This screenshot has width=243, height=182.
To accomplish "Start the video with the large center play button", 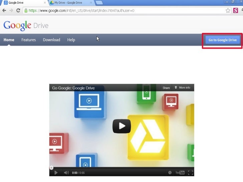I will tap(121, 126).
